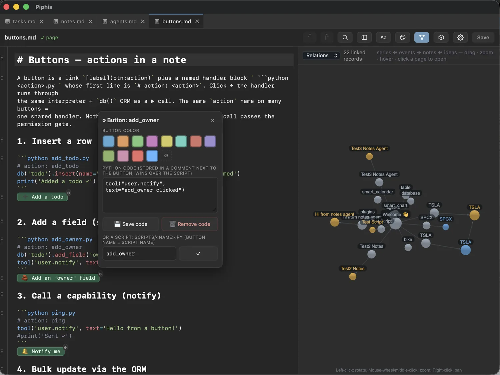This screenshot has width=500, height=375.
Task: Click the '# Buttons — actions in a note' heading
Action: 102,60
